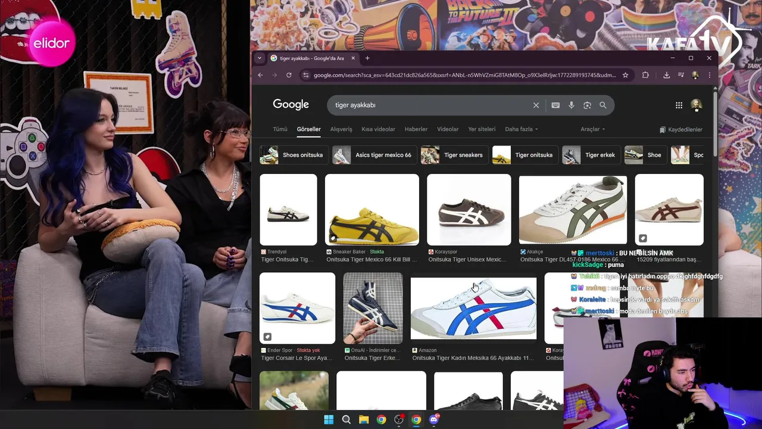Image resolution: width=762 pixels, height=429 pixels.
Task: Open the Haberler tab
Action: click(416, 129)
